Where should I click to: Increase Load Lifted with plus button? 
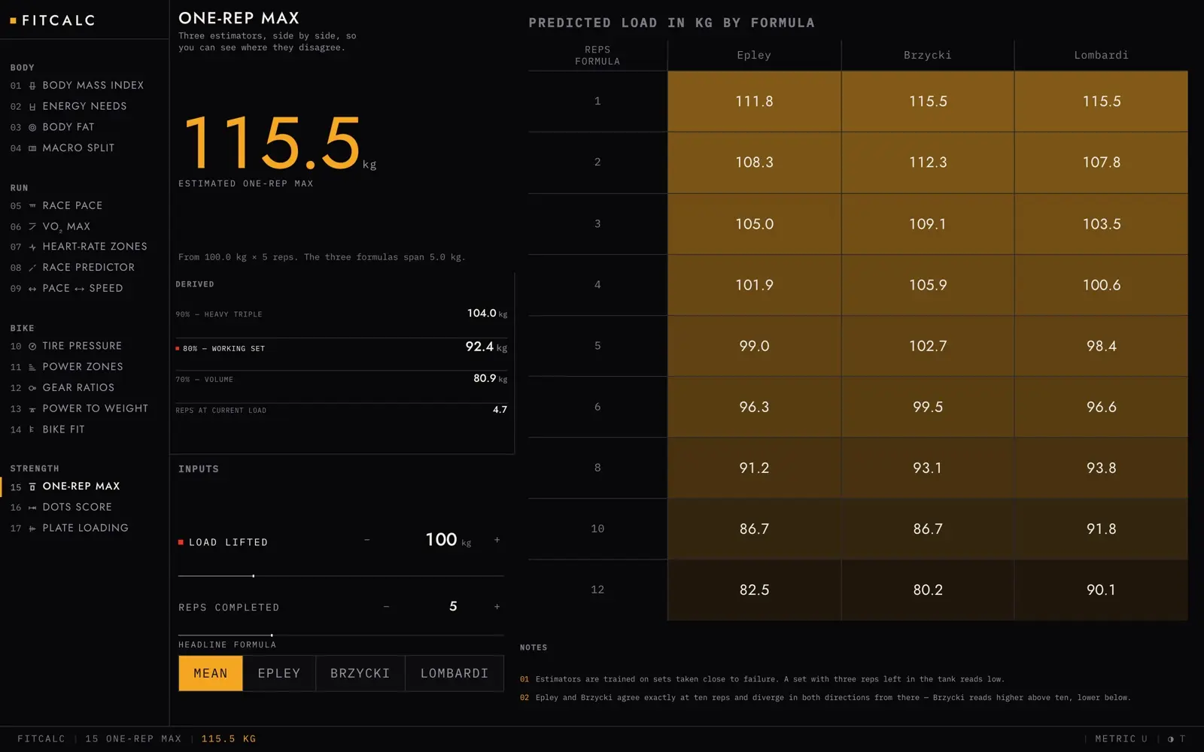coord(497,540)
